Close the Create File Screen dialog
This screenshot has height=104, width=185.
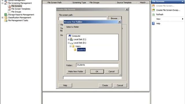[127, 9]
